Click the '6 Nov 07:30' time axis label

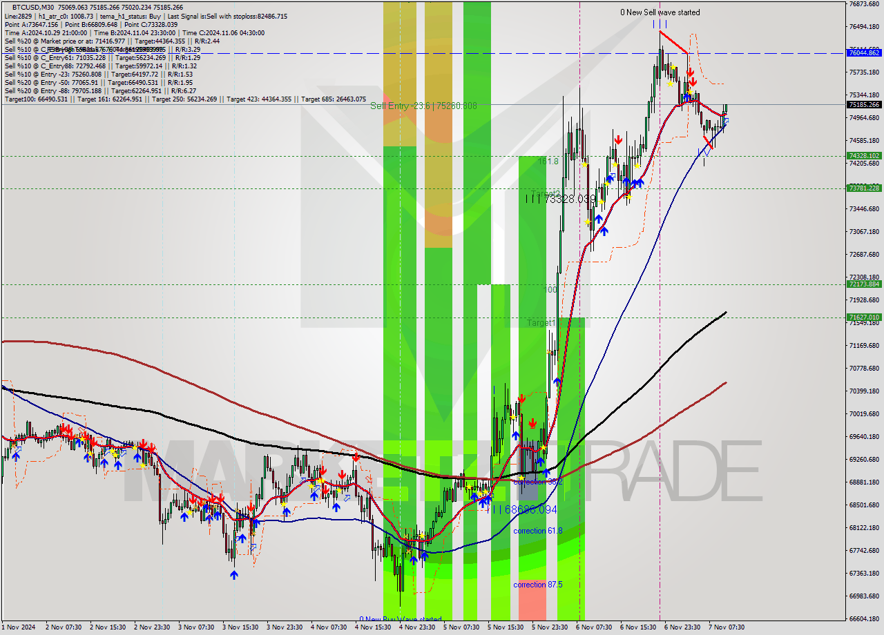click(x=593, y=627)
